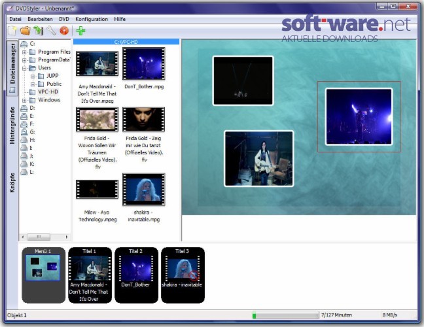Select the E: drive icon
Screen dimensions: 424x327
pos(24,116)
